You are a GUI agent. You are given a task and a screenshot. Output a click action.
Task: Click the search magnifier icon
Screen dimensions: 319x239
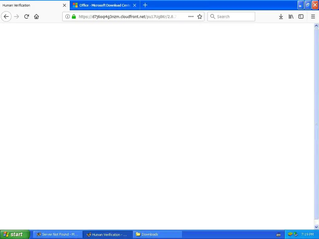212,16
